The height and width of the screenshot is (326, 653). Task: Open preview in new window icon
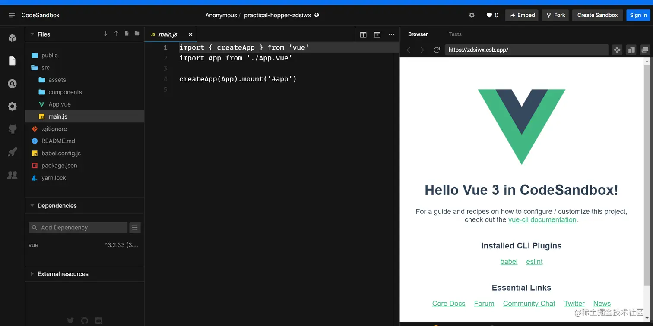645,50
